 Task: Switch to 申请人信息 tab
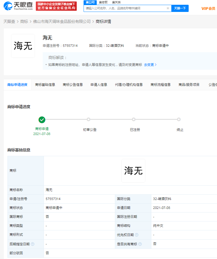pyautogui.click(x=99, y=85)
